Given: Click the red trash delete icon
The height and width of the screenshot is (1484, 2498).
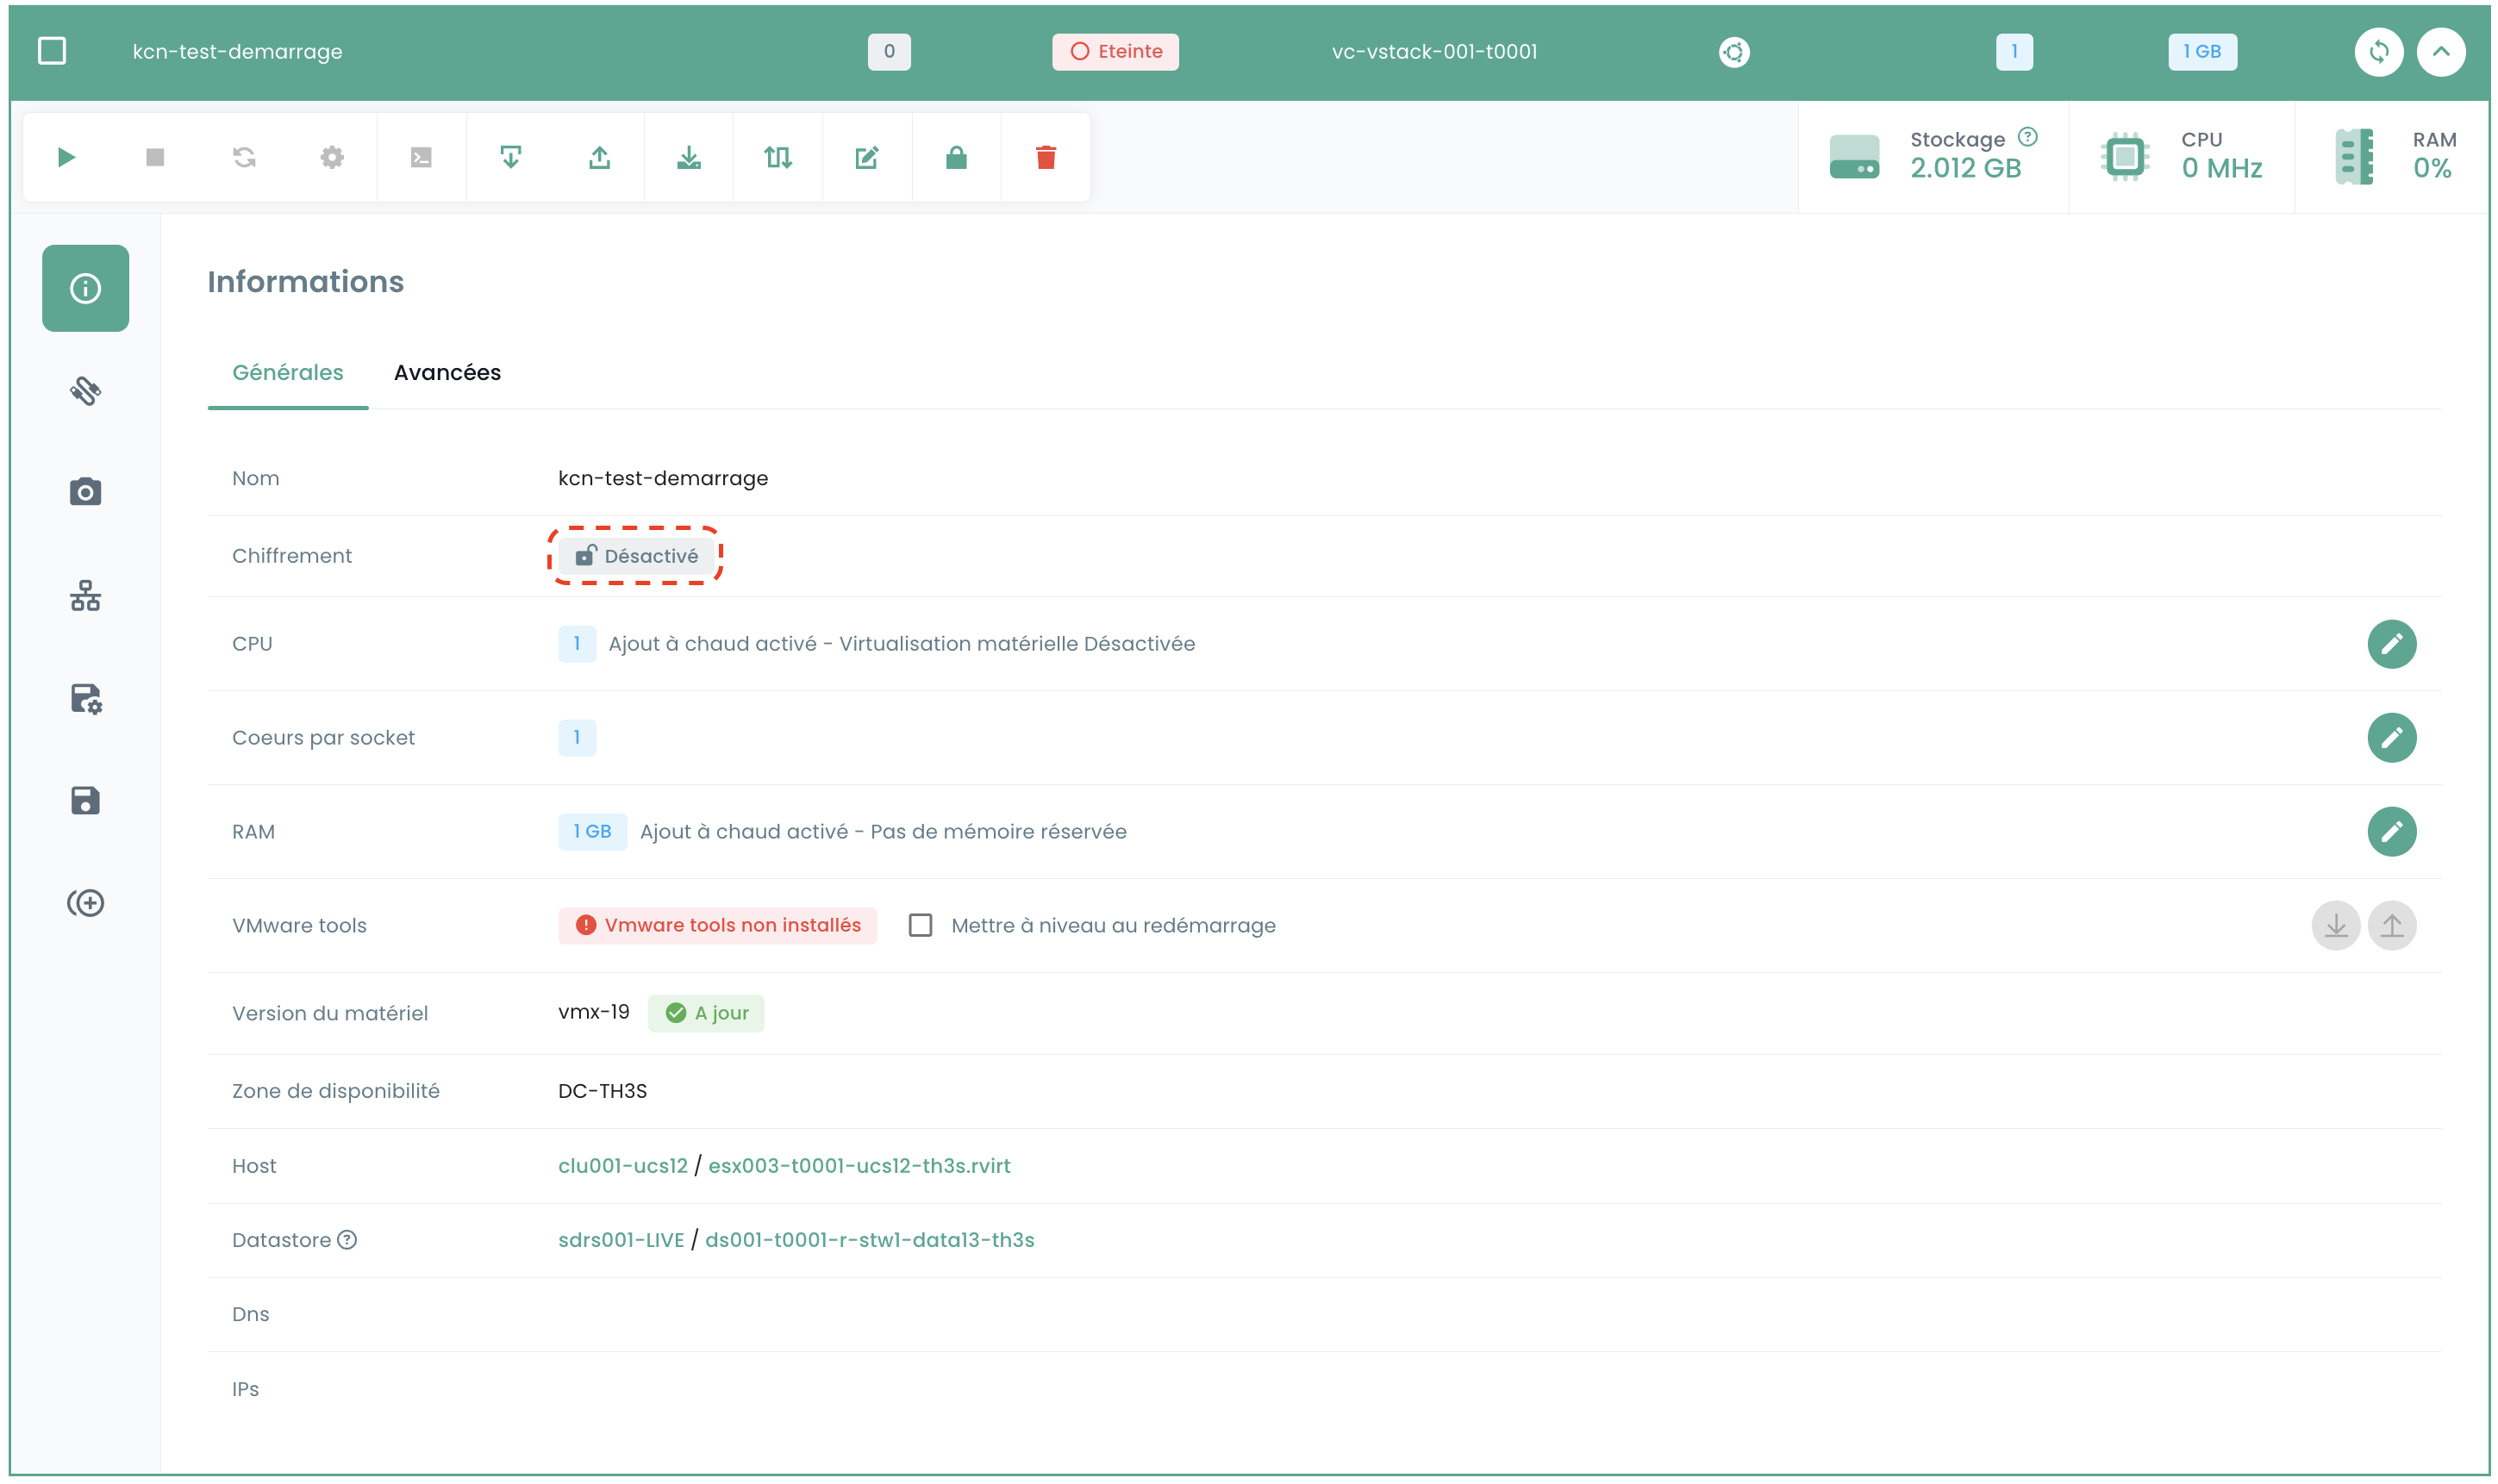Looking at the screenshot, I should tap(1045, 157).
